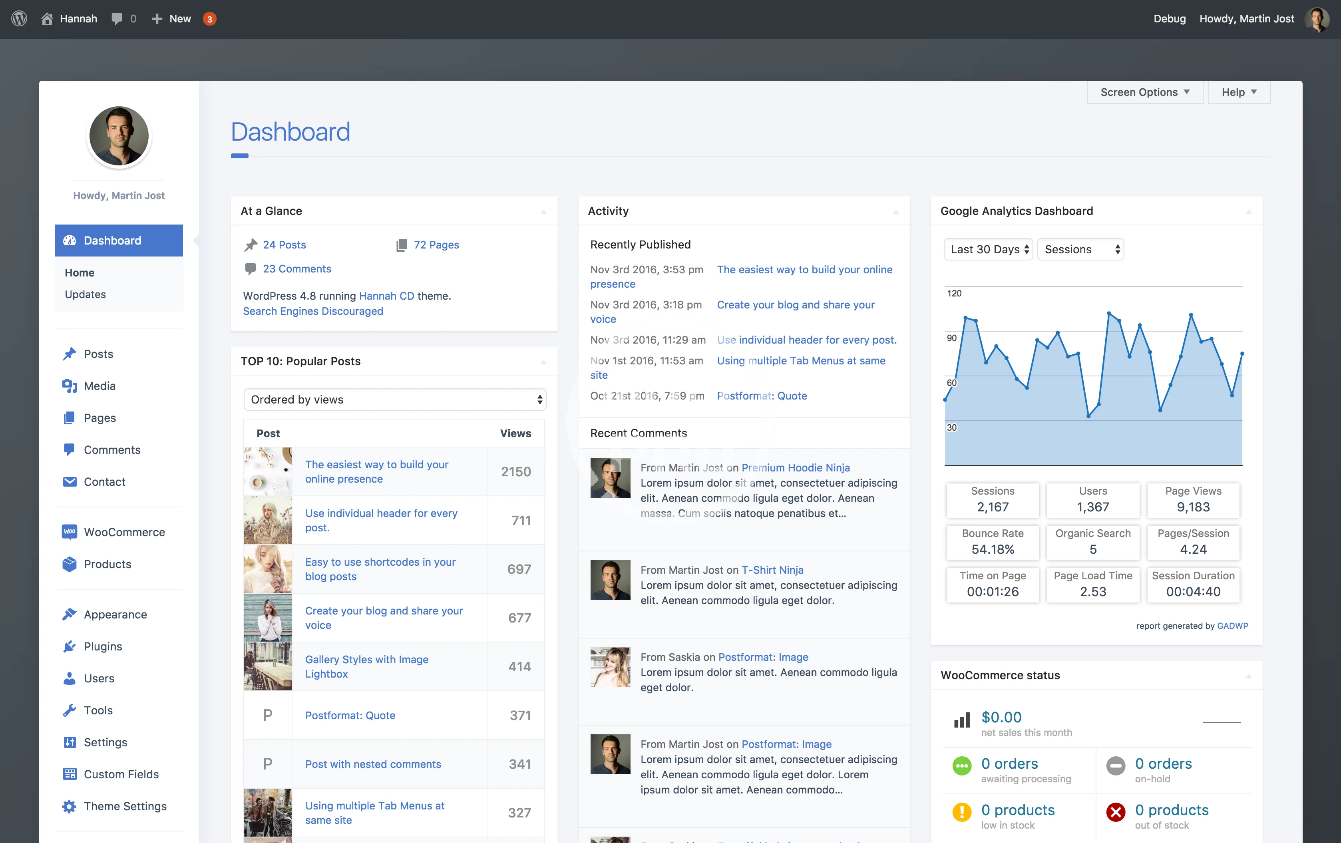Image resolution: width=1341 pixels, height=843 pixels.
Task: Open the Media library icon in sidebar
Action: coord(69,386)
